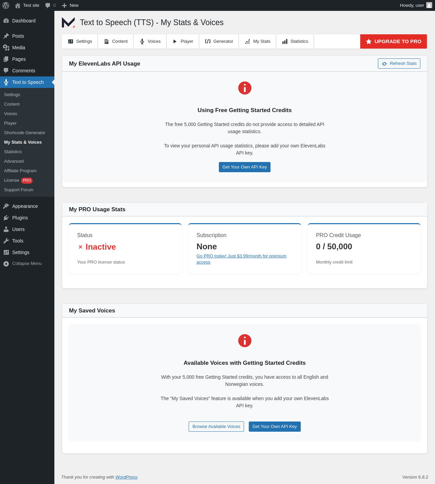Click the red info icon in API Usage
The height and width of the screenshot is (484, 435).
tap(245, 88)
